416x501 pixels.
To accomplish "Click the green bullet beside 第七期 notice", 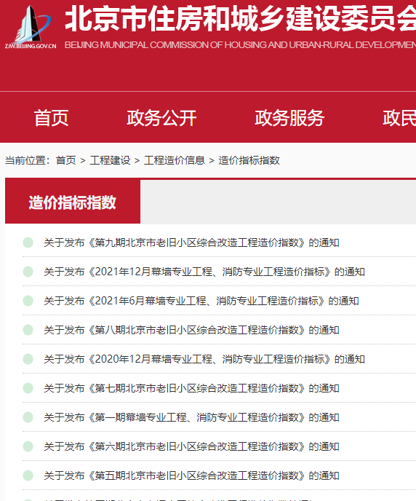I will pyautogui.click(x=28, y=388).
